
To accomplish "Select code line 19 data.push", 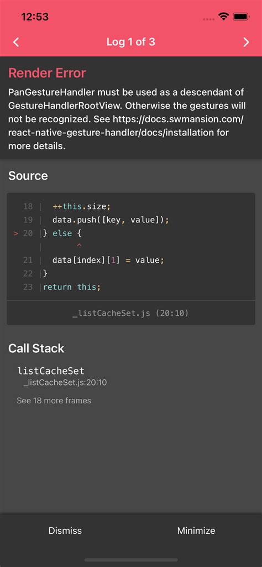I will pos(111,220).
